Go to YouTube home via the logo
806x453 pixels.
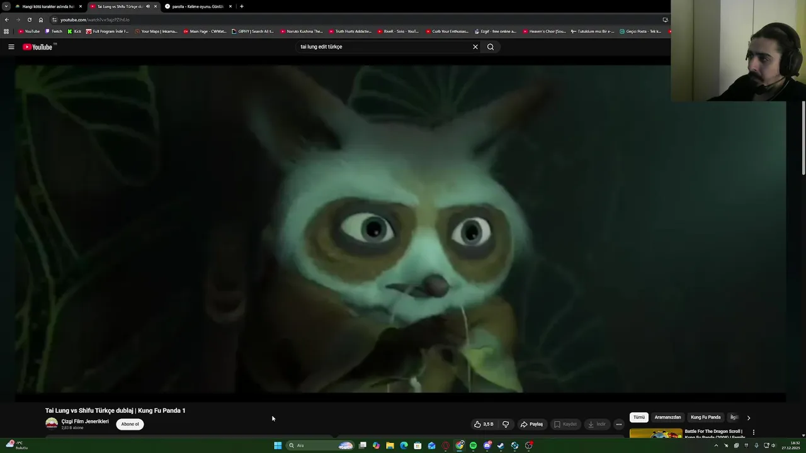[x=38, y=47]
